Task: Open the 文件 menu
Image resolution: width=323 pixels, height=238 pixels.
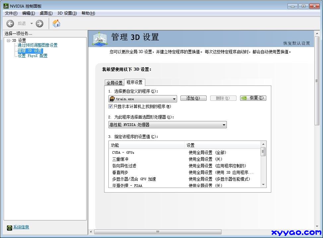Action: click(11, 13)
